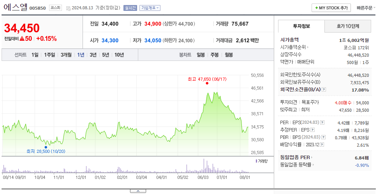The height and width of the screenshot is (194, 377).
Task: Click the 저가 value 34,050
Action: [x=153, y=40]
